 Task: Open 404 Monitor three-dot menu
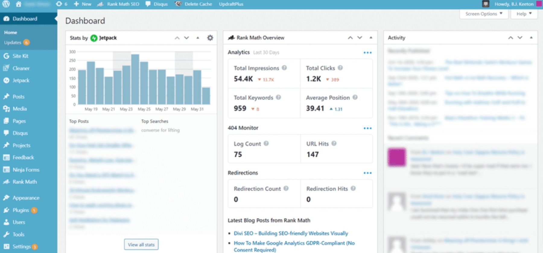(x=367, y=128)
